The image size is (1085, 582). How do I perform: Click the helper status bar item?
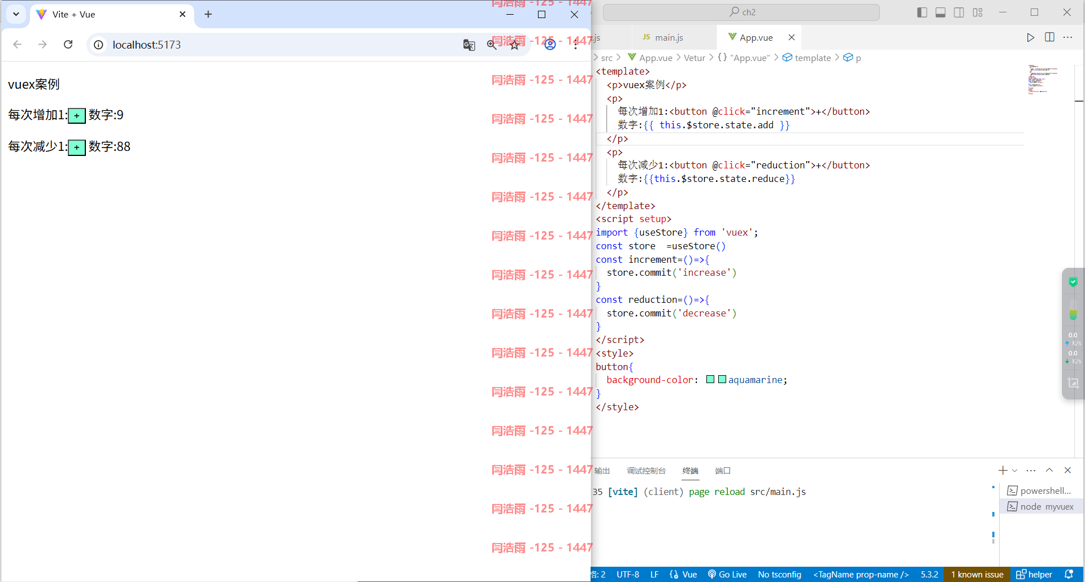click(1034, 574)
